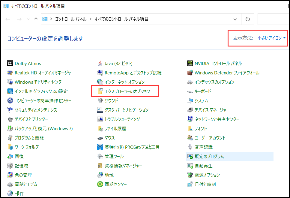Open the タスク バーとナビゲーション icon
The width and height of the screenshot is (290, 198).
pos(100,110)
